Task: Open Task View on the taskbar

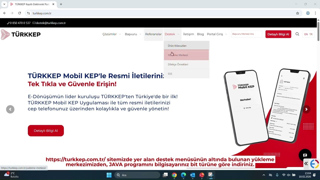Action: [165, 175]
